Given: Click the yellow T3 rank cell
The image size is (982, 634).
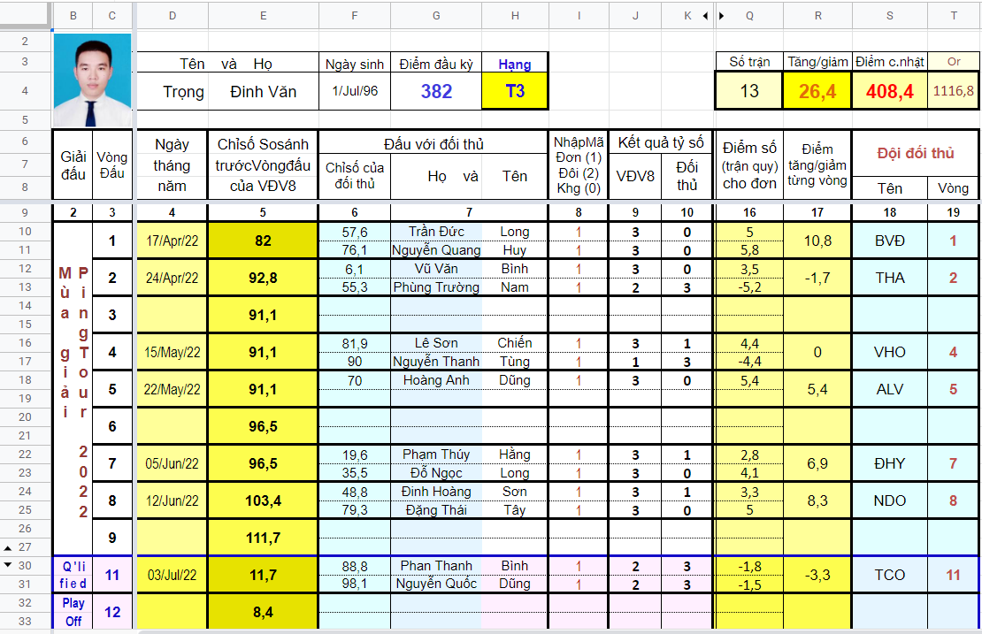Looking at the screenshot, I should coord(515,91).
